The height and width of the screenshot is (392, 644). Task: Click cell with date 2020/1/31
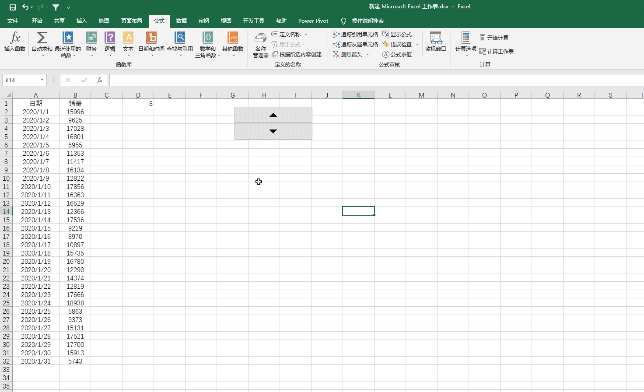(36, 361)
